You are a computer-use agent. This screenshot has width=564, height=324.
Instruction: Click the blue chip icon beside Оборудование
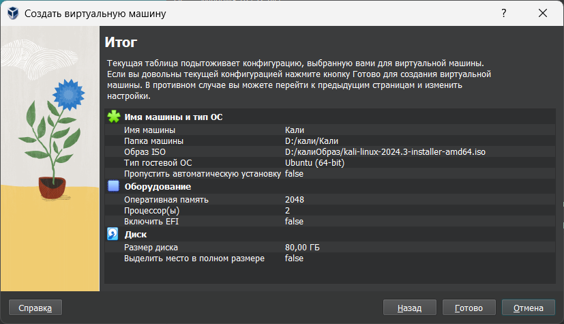pyautogui.click(x=113, y=186)
